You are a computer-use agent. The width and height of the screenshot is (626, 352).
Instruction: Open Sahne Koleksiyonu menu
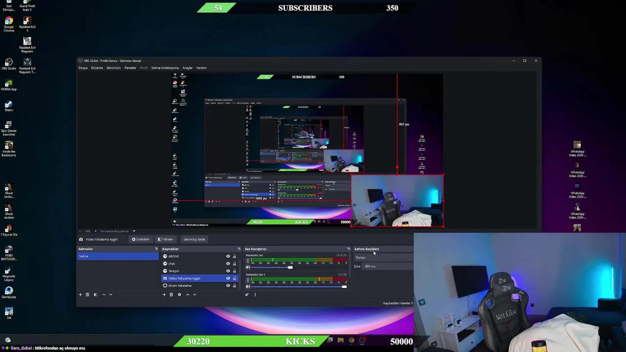click(165, 68)
